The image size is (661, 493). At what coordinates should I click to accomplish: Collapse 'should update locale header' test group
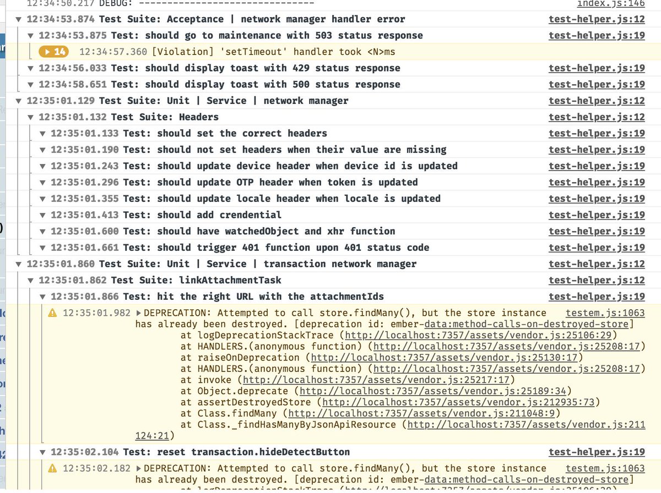[44, 199]
